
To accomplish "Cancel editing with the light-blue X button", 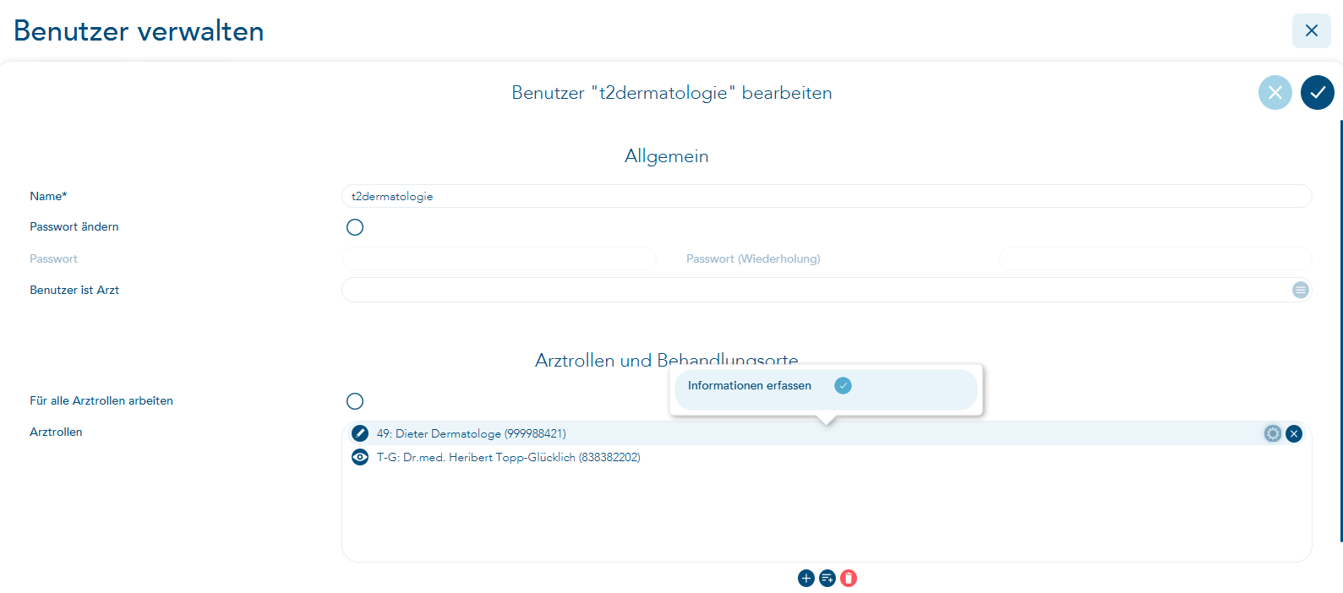I will click(x=1275, y=93).
